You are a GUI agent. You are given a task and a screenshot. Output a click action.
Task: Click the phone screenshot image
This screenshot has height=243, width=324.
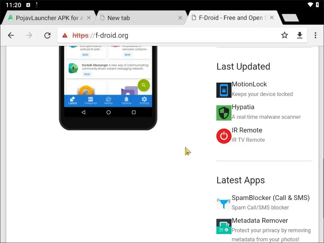[x=108, y=88]
